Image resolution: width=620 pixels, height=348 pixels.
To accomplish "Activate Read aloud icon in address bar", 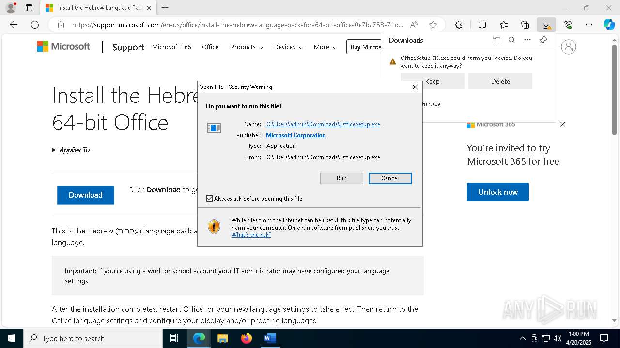I will tap(414, 25).
